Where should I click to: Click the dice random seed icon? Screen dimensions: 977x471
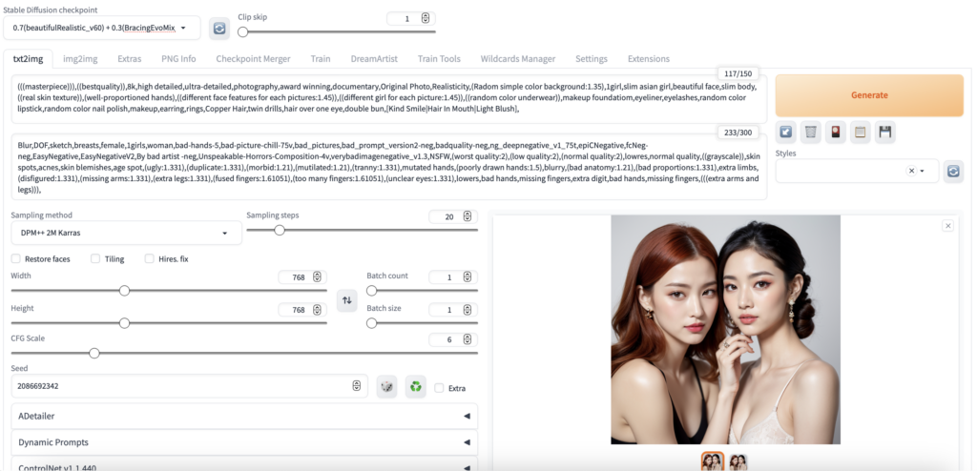coord(386,386)
